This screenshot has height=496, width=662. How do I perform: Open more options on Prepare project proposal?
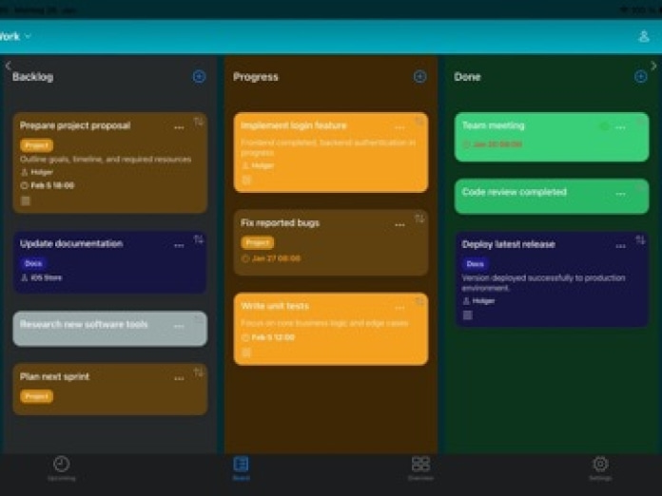(179, 127)
